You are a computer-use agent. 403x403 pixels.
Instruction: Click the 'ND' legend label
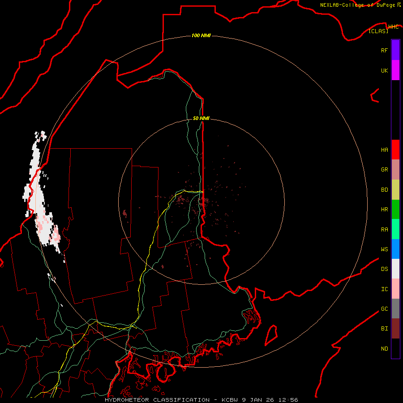[384, 349]
